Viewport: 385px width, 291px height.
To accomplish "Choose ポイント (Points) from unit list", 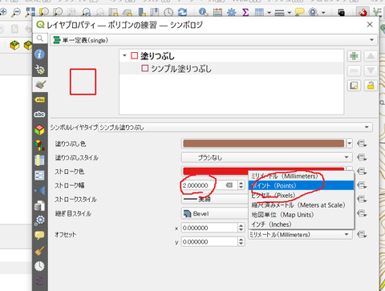I will [302, 185].
